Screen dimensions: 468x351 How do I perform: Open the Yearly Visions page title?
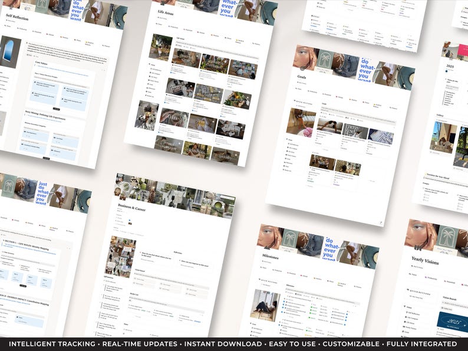pyautogui.click(x=425, y=261)
